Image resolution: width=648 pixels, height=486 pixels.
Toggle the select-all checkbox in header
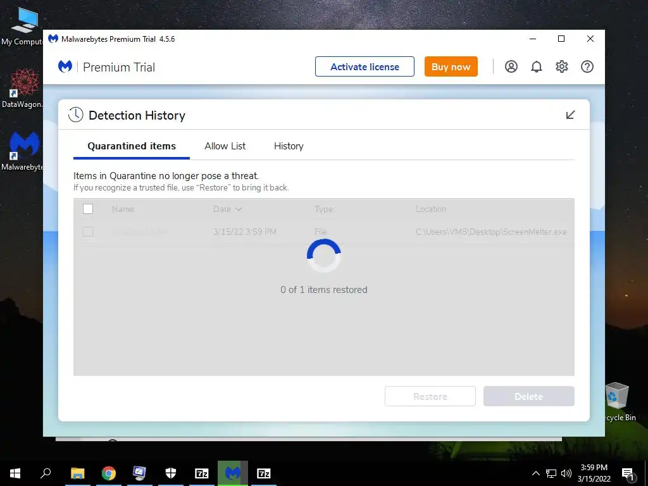(x=88, y=209)
